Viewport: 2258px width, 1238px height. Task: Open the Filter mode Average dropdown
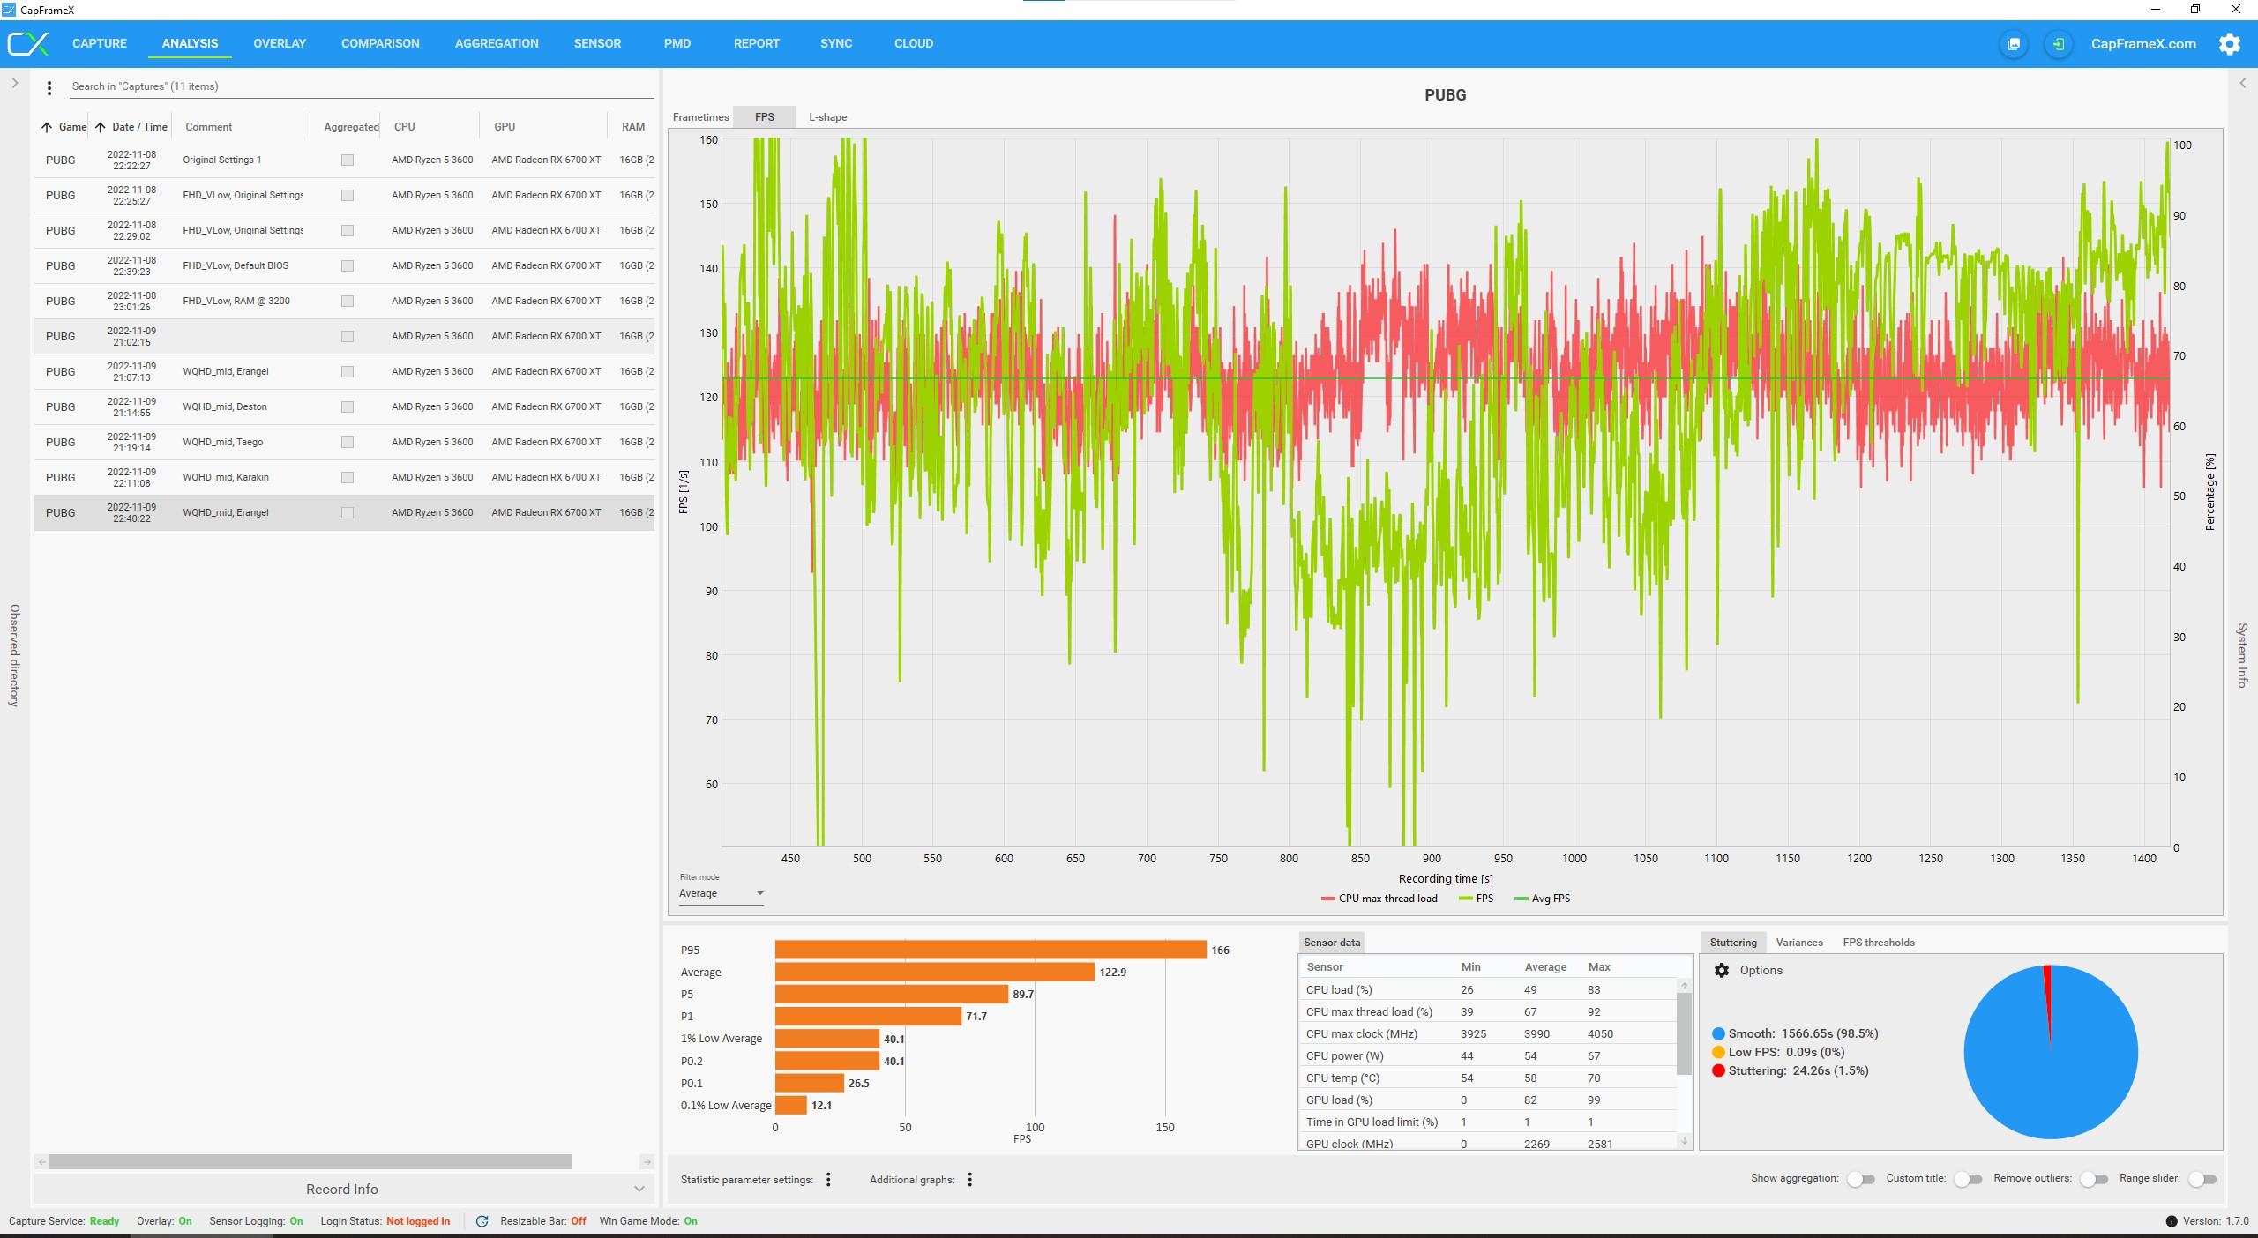click(x=721, y=894)
